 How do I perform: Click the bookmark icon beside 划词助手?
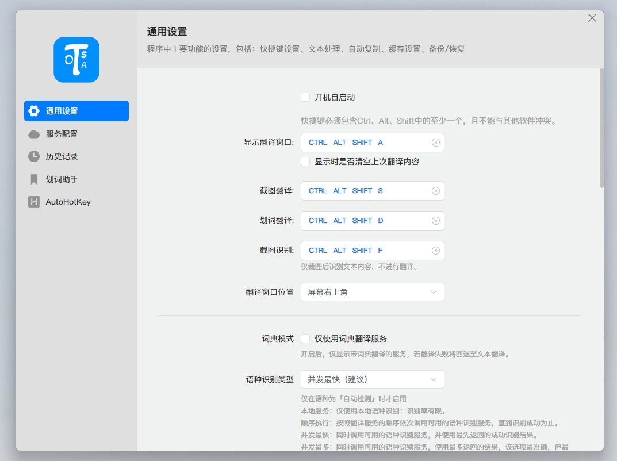pos(34,179)
